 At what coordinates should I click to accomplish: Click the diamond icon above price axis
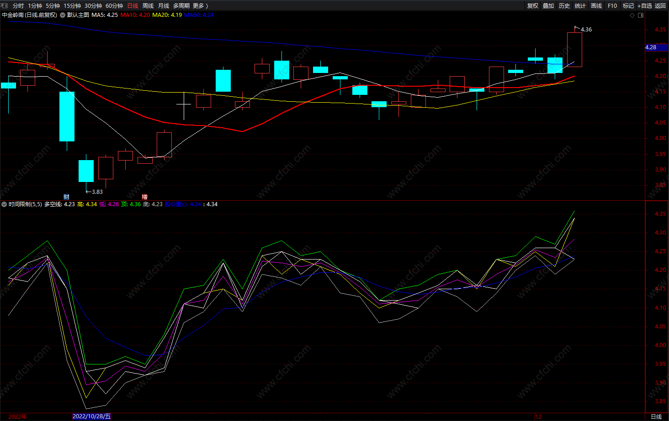(632, 15)
